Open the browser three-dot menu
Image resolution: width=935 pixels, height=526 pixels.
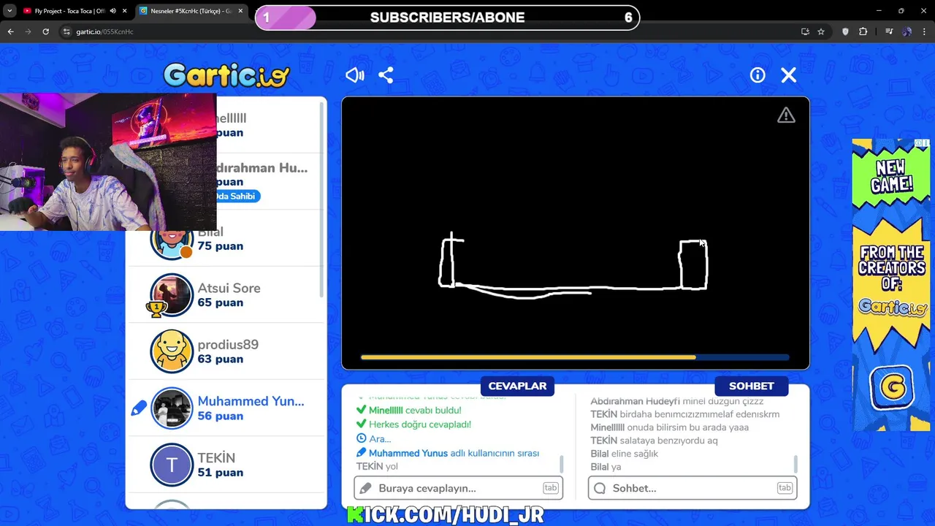click(925, 31)
